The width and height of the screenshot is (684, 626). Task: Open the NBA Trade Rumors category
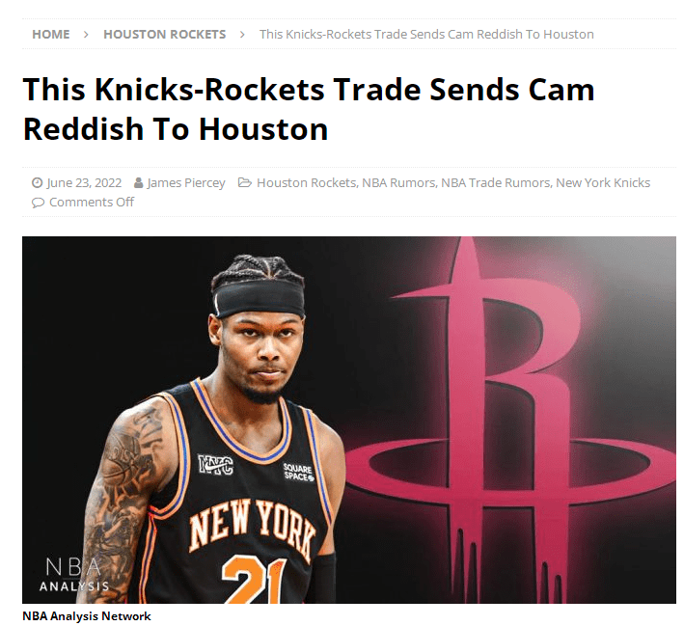tap(496, 182)
